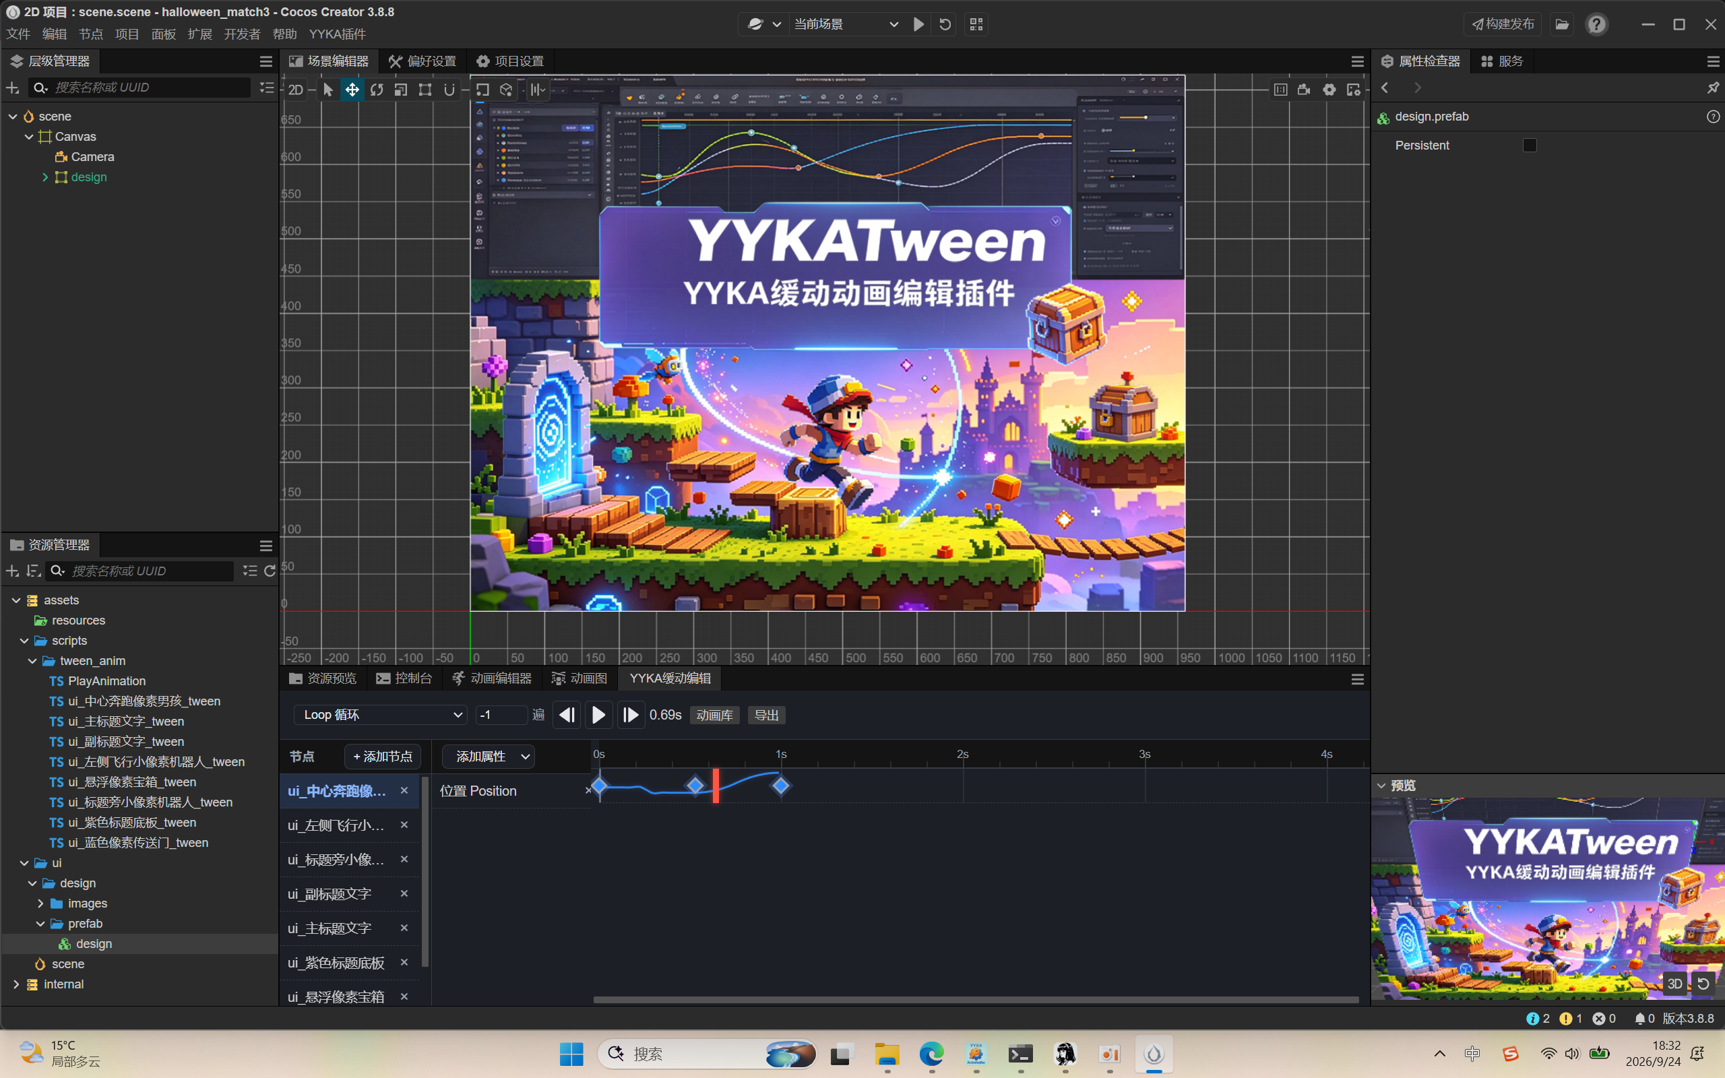Toggle 2D view mode button
This screenshot has width=1725, height=1078.
pyautogui.click(x=295, y=90)
